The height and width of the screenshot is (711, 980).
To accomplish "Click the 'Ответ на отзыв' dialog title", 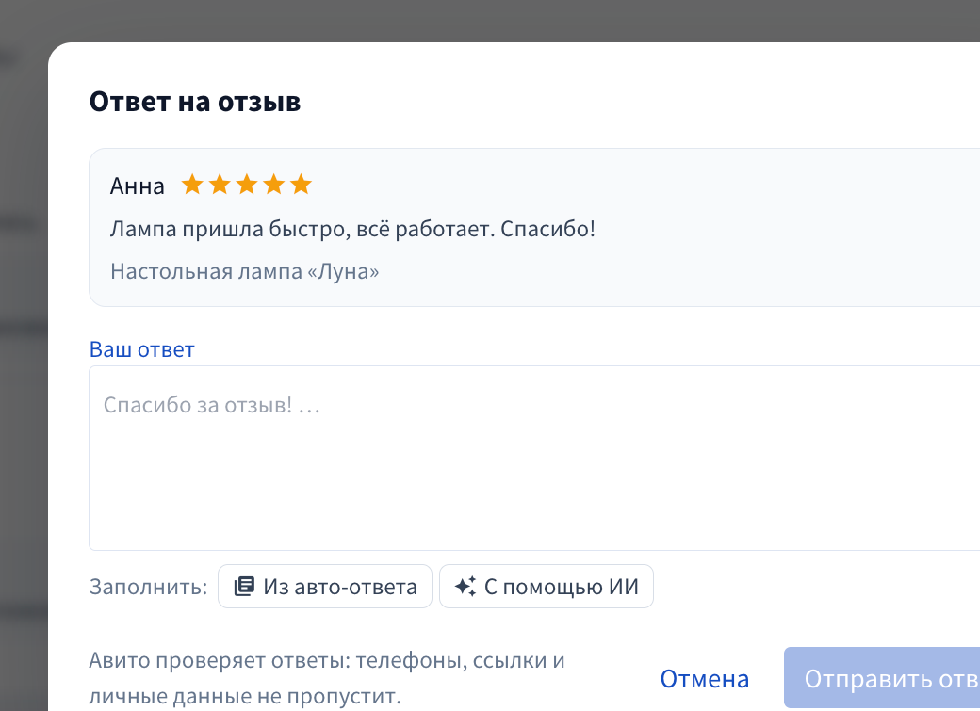I will click(x=195, y=102).
